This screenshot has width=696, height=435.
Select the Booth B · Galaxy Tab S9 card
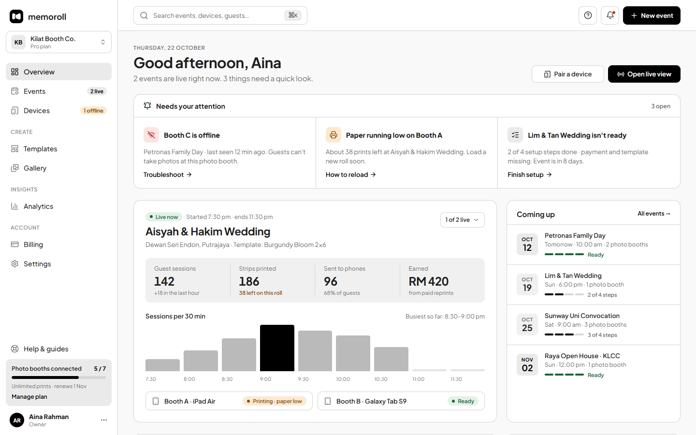[401, 401]
